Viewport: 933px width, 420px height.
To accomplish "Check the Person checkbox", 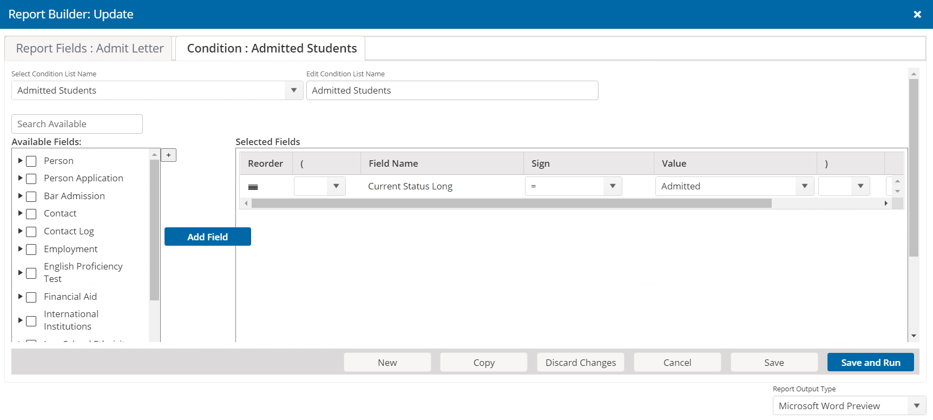I will click(x=31, y=161).
